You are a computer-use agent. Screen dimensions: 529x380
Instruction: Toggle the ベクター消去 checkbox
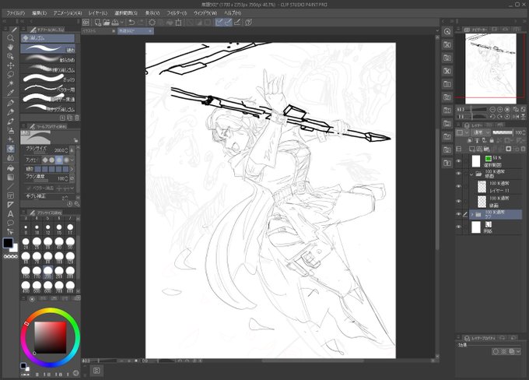click(29, 188)
